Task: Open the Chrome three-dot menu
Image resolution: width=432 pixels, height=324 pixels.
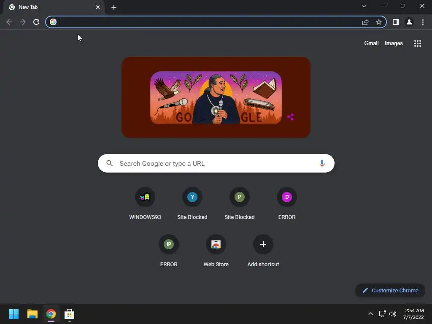Action: 423,22
